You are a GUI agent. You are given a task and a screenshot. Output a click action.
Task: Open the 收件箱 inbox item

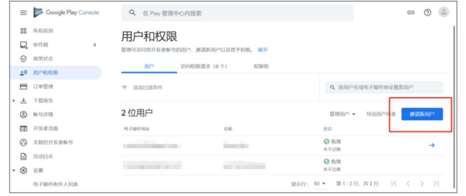[40, 45]
